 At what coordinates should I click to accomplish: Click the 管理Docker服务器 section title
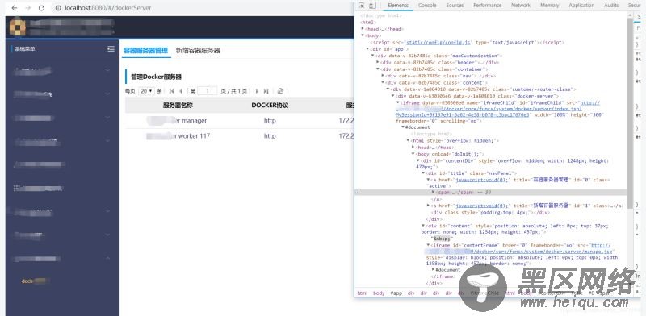pyautogui.click(x=156, y=77)
